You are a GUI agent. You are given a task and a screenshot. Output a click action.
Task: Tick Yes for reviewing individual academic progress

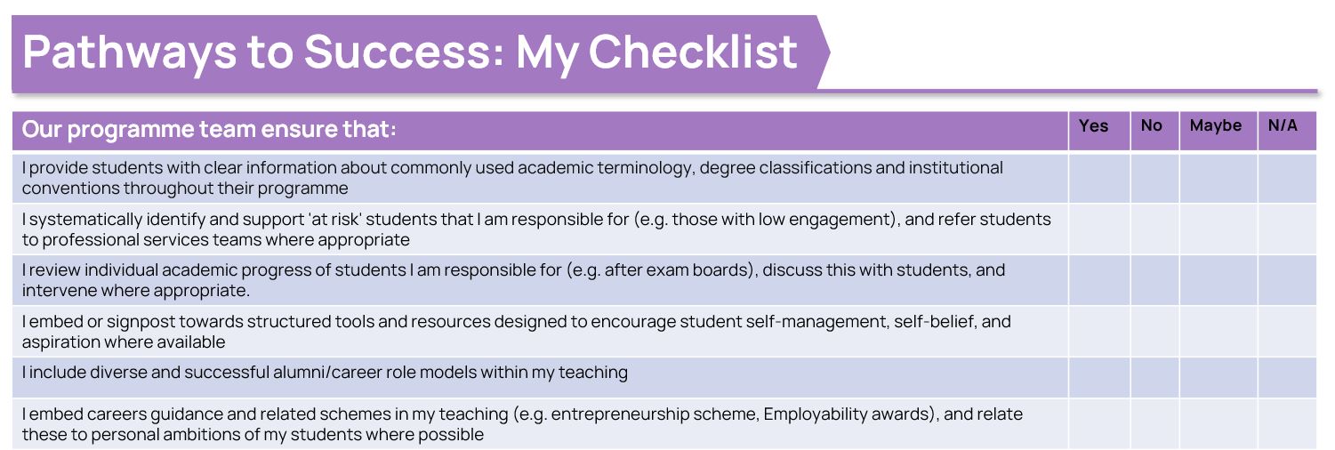[1099, 280]
